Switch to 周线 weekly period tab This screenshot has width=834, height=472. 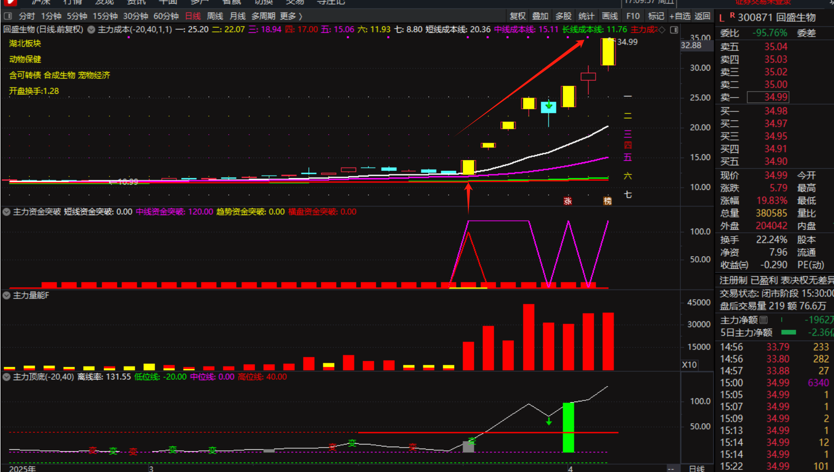point(215,16)
